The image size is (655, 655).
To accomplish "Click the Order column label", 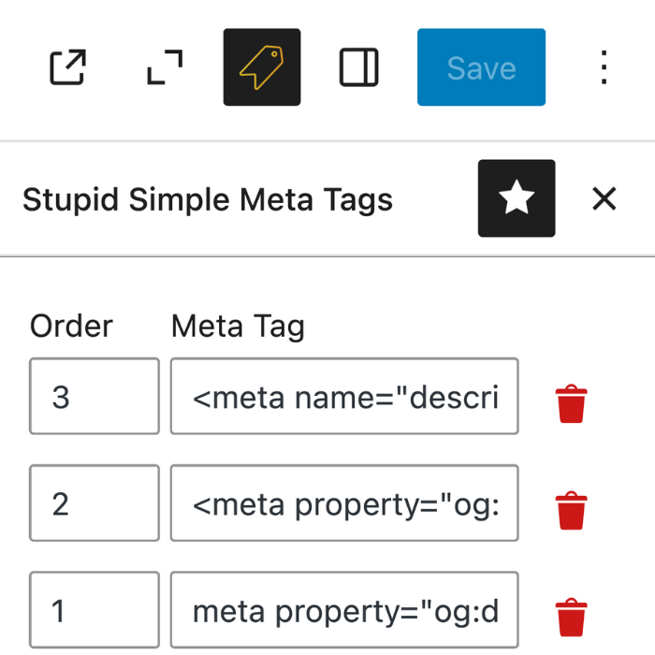I will [x=71, y=326].
